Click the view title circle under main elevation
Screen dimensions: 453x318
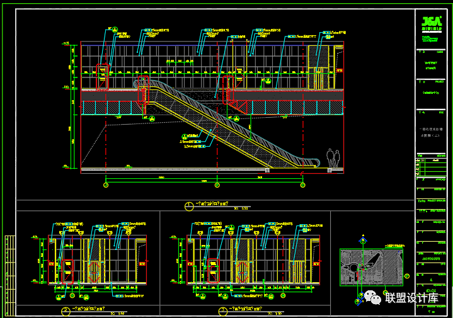point(189,205)
